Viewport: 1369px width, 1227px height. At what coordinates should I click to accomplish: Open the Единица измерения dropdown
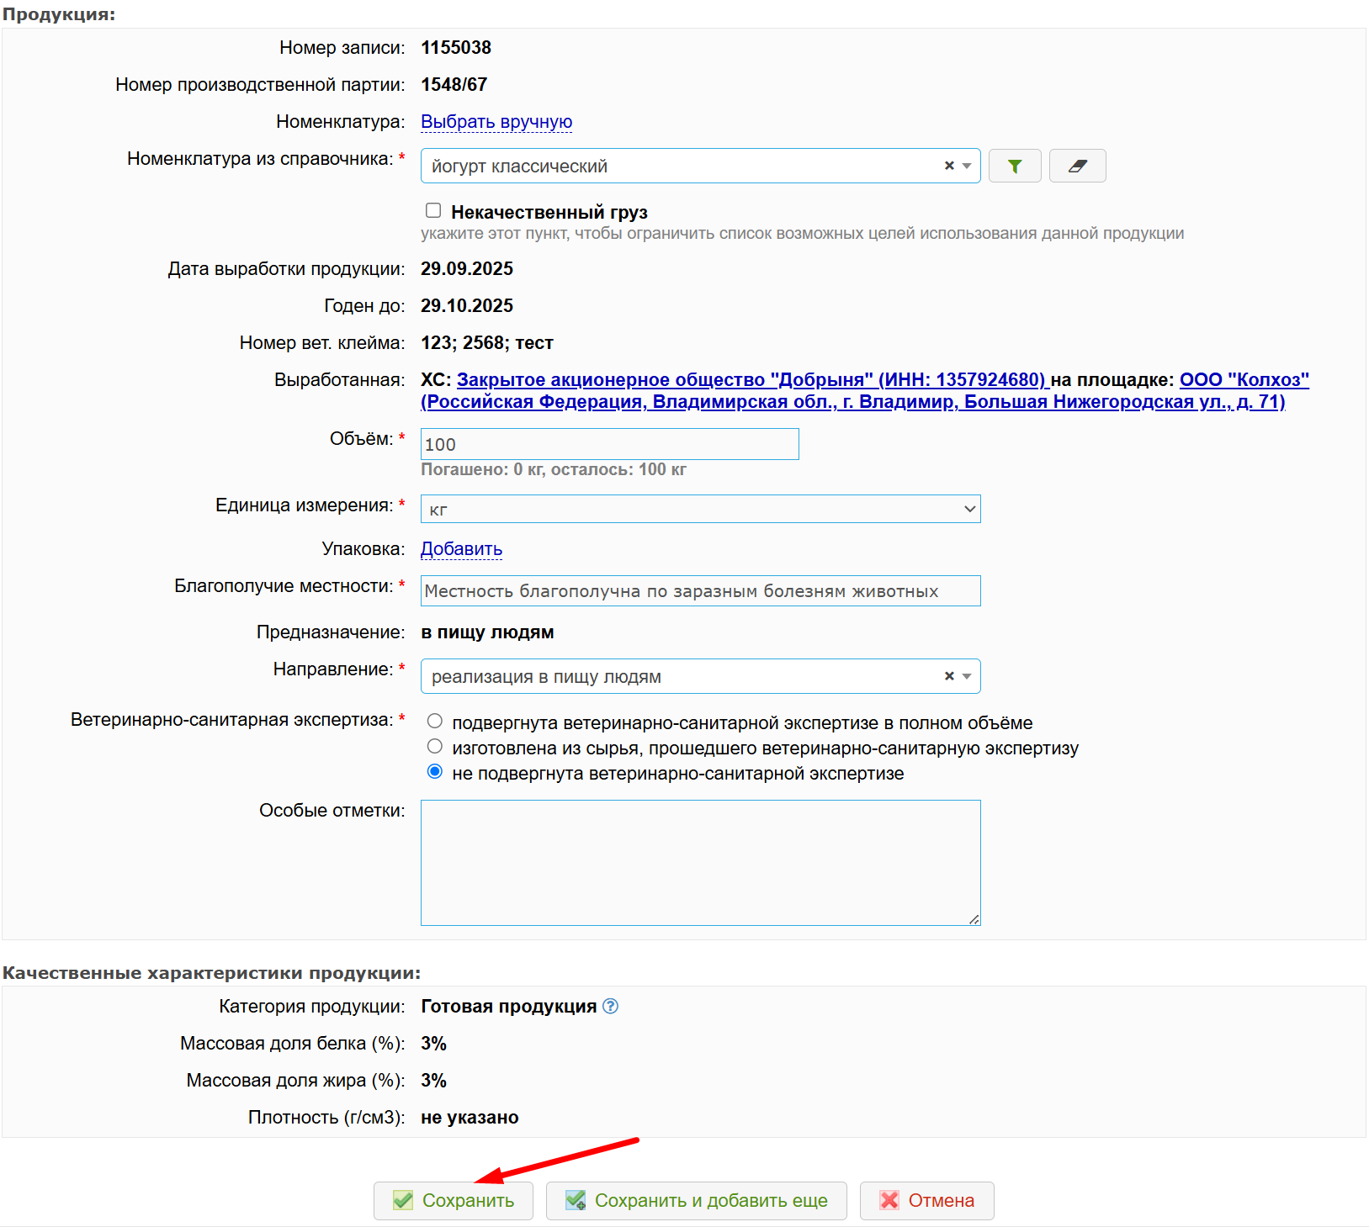700,509
